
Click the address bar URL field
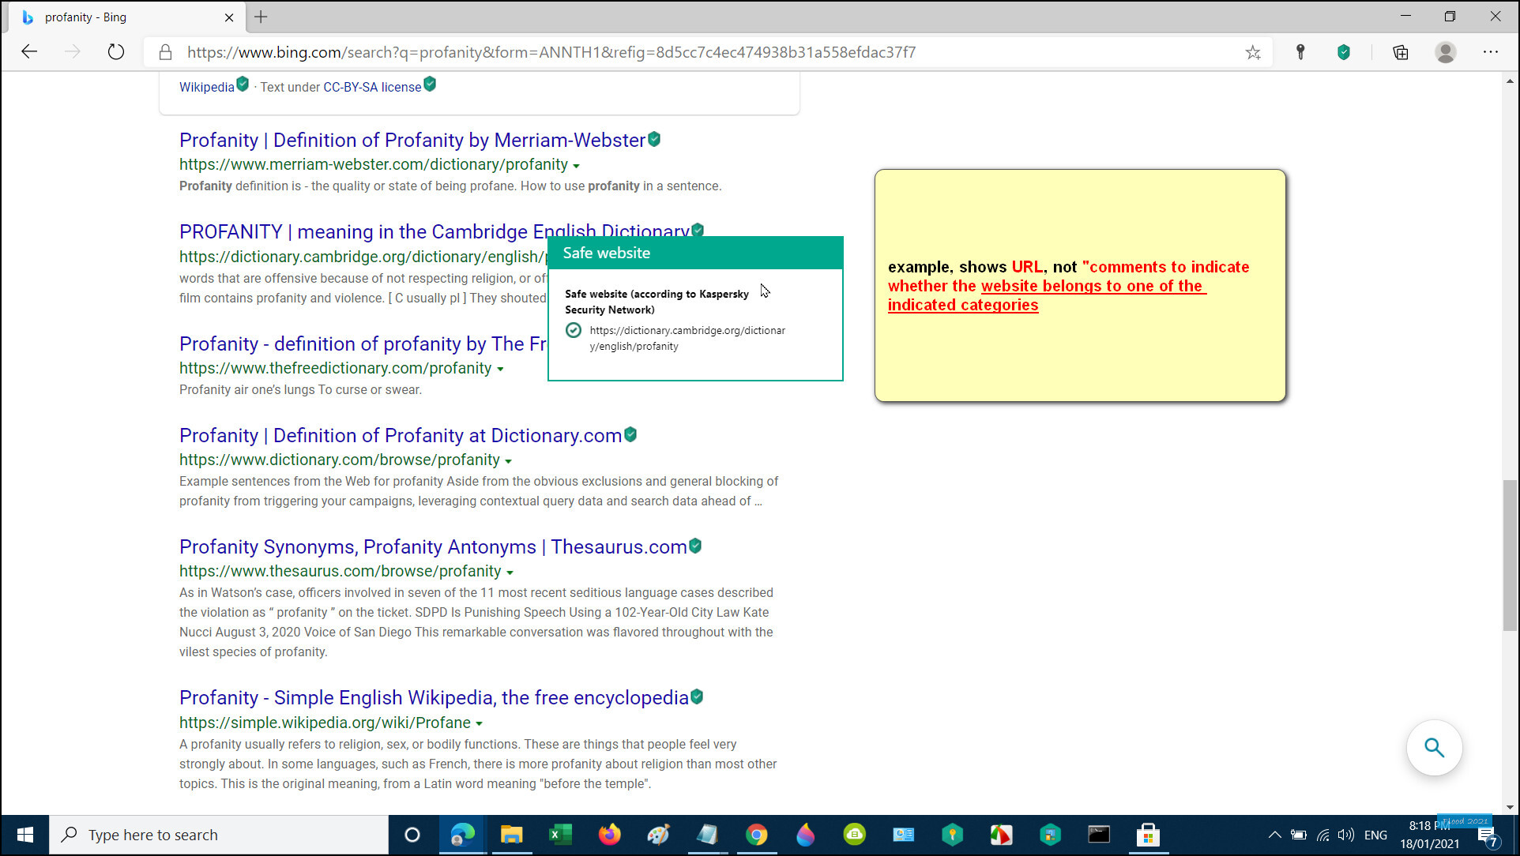pos(551,52)
